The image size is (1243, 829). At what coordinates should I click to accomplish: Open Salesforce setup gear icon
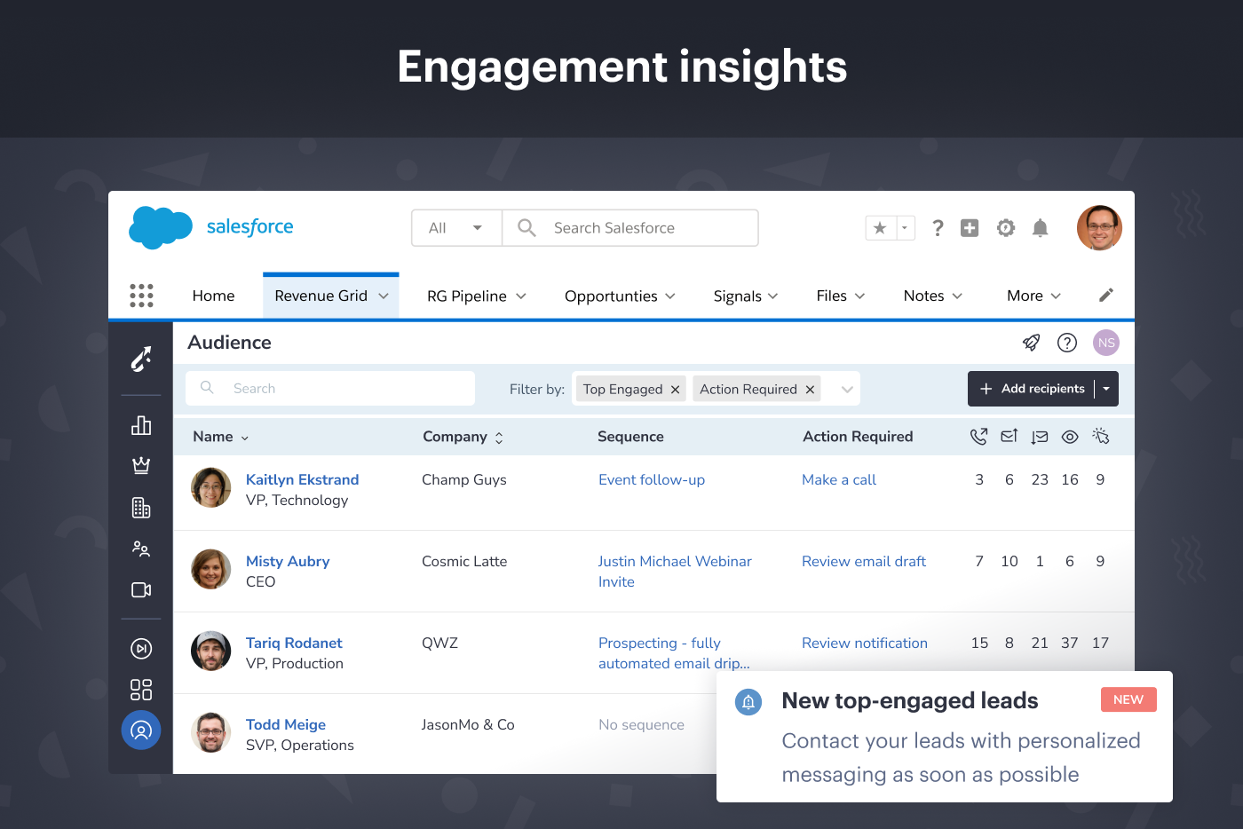click(1005, 228)
